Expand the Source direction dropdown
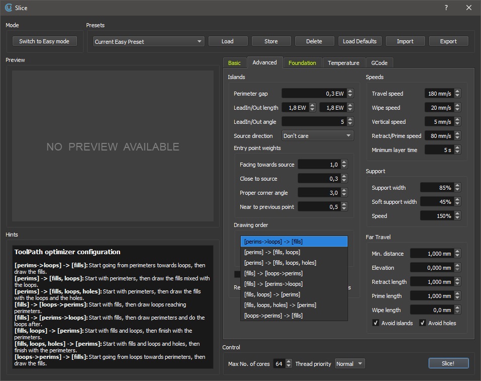 [x=317, y=136]
